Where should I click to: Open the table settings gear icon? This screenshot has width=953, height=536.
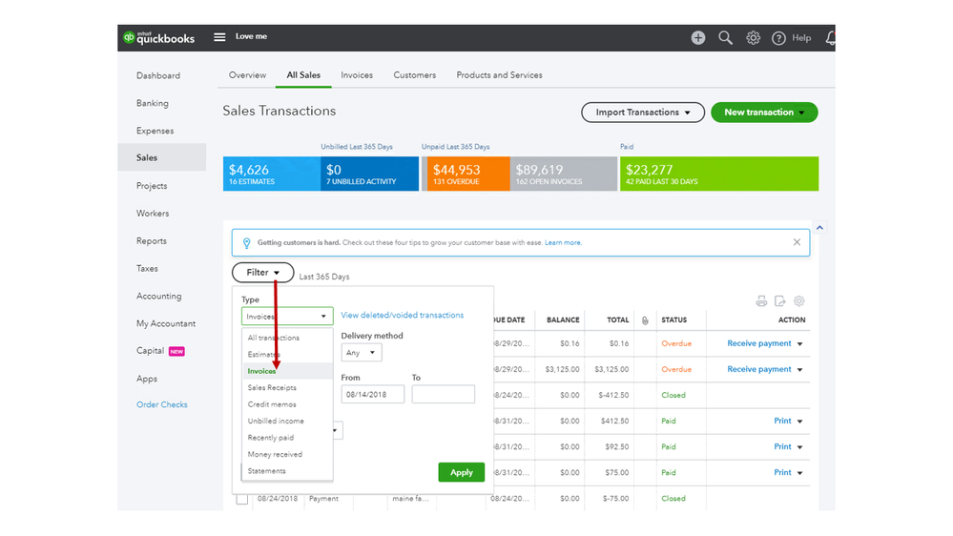pos(798,300)
